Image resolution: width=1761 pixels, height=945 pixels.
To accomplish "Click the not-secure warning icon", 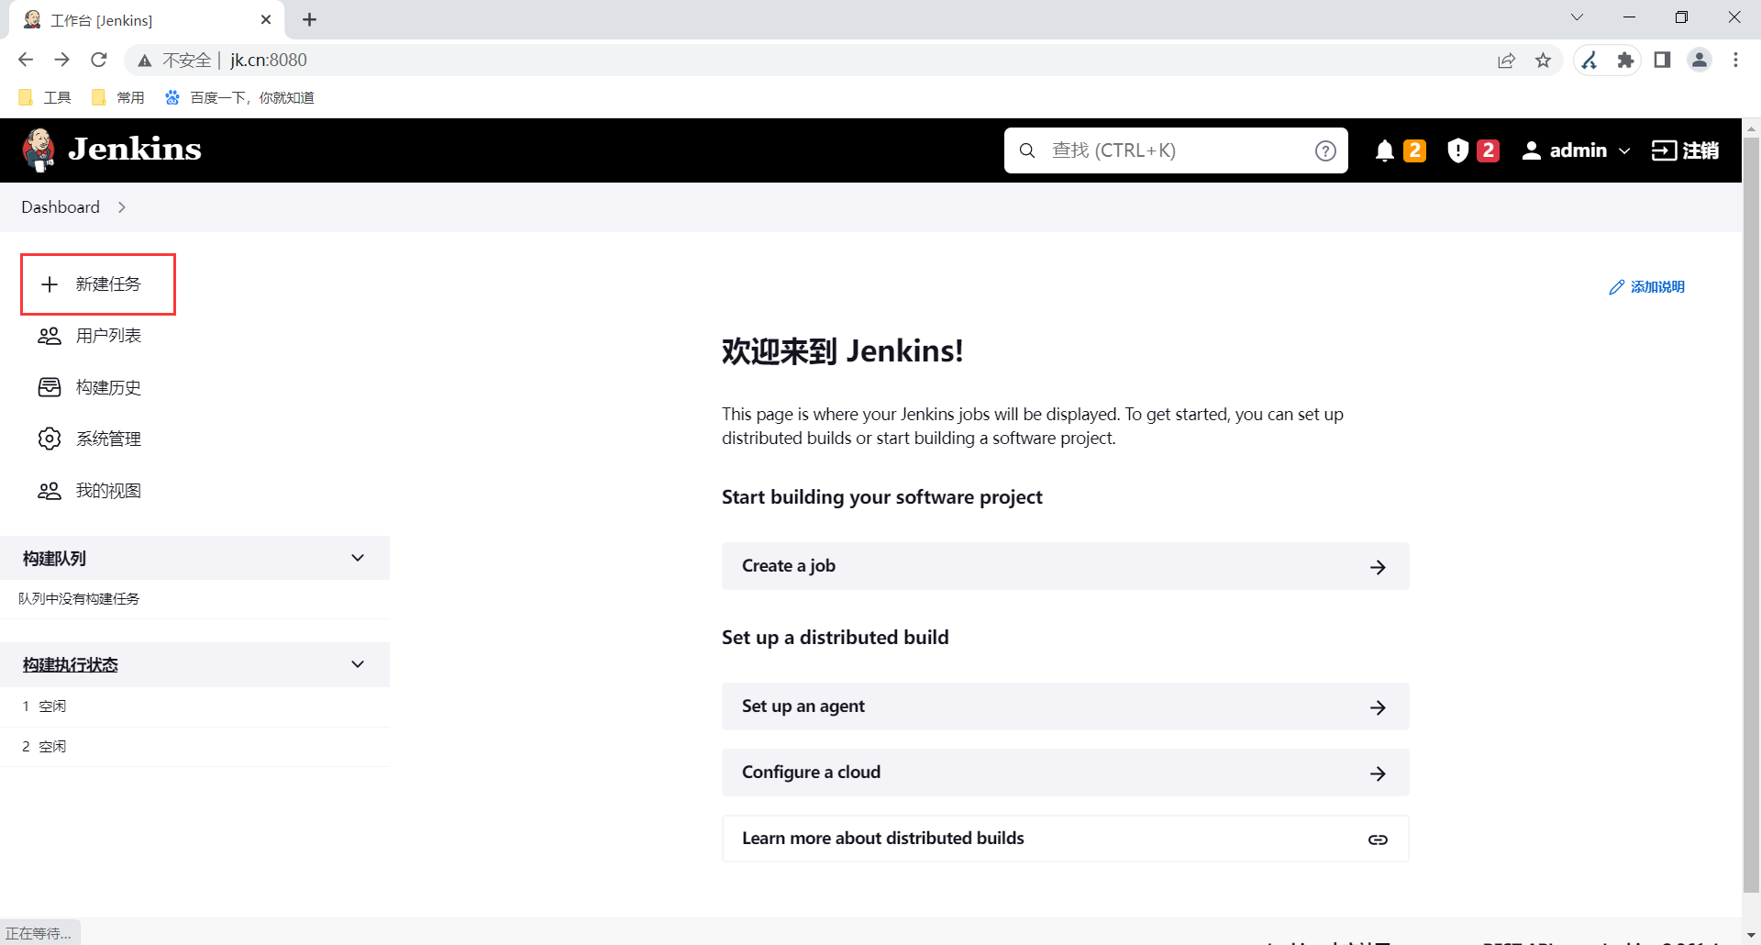I will pos(145,61).
